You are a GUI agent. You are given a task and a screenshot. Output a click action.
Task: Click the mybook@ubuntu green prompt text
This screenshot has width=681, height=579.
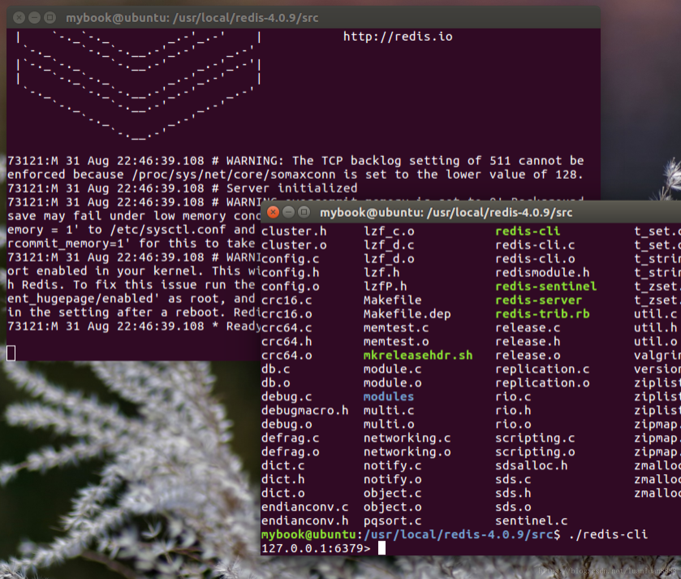coord(309,535)
